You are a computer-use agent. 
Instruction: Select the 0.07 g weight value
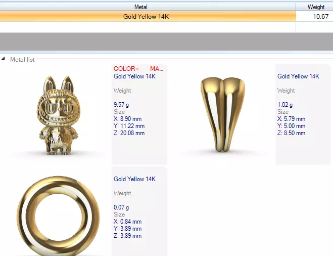click(121, 207)
